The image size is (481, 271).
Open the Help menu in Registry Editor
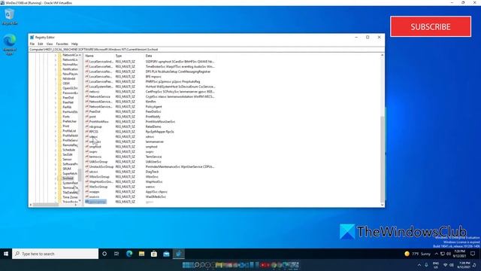tap(74, 44)
